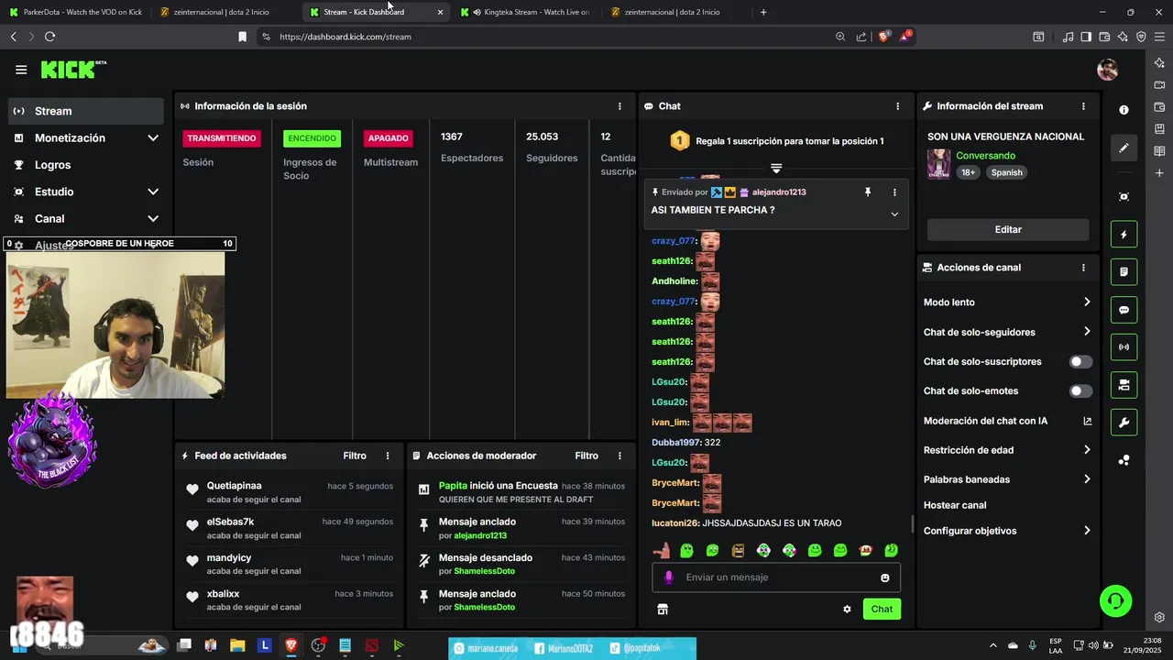Expand the Estudio sidebar section
The width and height of the screenshot is (1173, 660).
click(153, 192)
